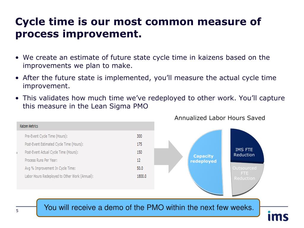Click the slide number 5
This screenshot has height=228, width=304.
pyautogui.click(x=17, y=211)
